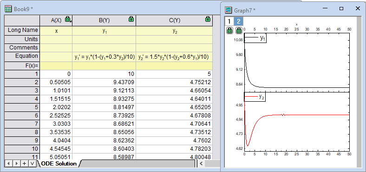Select column header C(Y)
Image resolution: width=366 pixels, height=172 pixels.
tap(174, 21)
